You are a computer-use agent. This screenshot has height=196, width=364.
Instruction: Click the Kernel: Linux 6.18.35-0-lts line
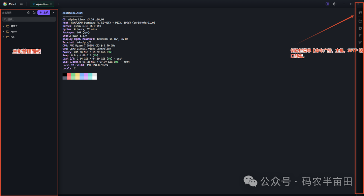point(82,26)
